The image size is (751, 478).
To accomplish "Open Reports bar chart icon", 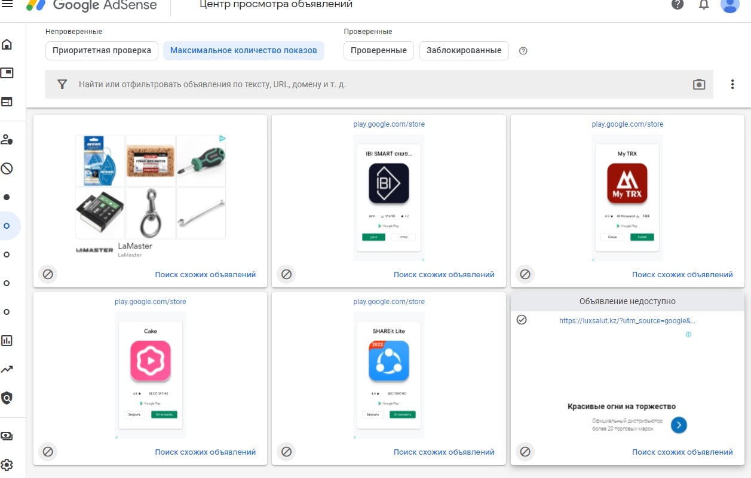I will tap(7, 341).
